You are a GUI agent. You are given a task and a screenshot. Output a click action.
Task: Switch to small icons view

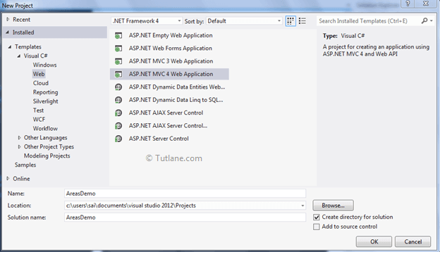[291, 21]
